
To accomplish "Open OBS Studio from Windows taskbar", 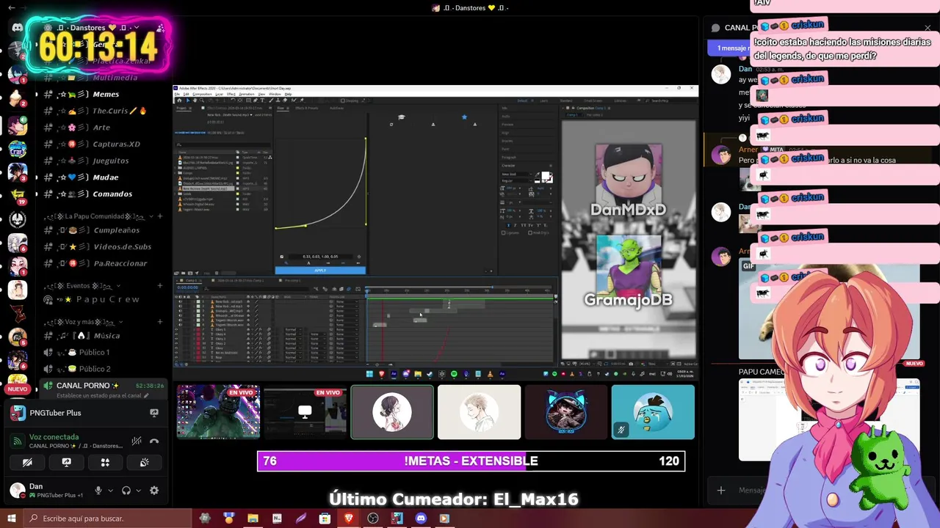I will pos(373,518).
